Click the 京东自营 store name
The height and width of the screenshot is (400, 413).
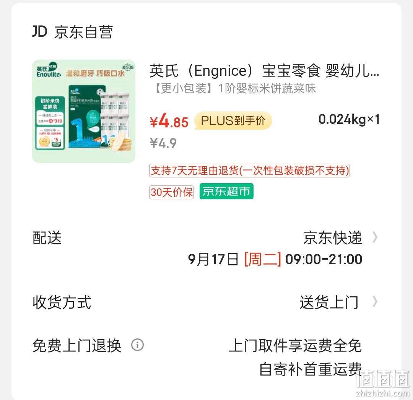click(84, 32)
